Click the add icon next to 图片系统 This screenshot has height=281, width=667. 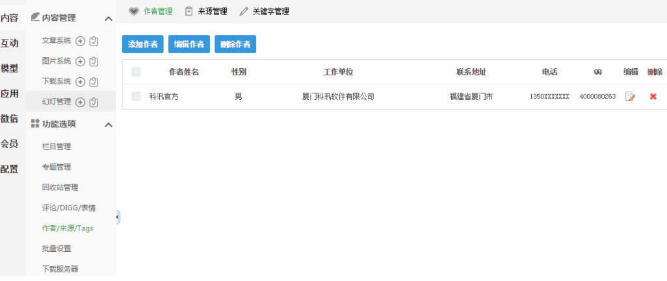pyautogui.click(x=81, y=62)
